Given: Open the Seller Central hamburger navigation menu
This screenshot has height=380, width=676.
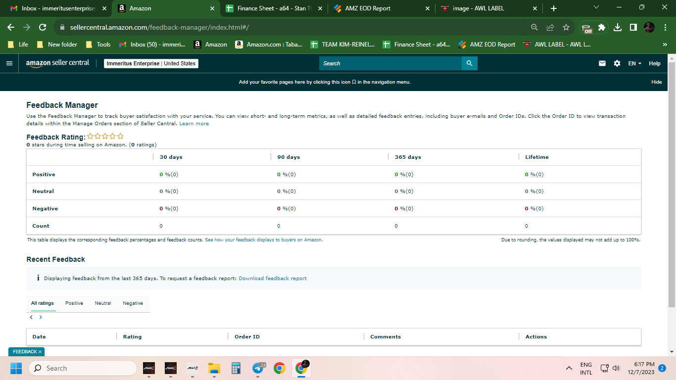Looking at the screenshot, I should click(x=9, y=63).
